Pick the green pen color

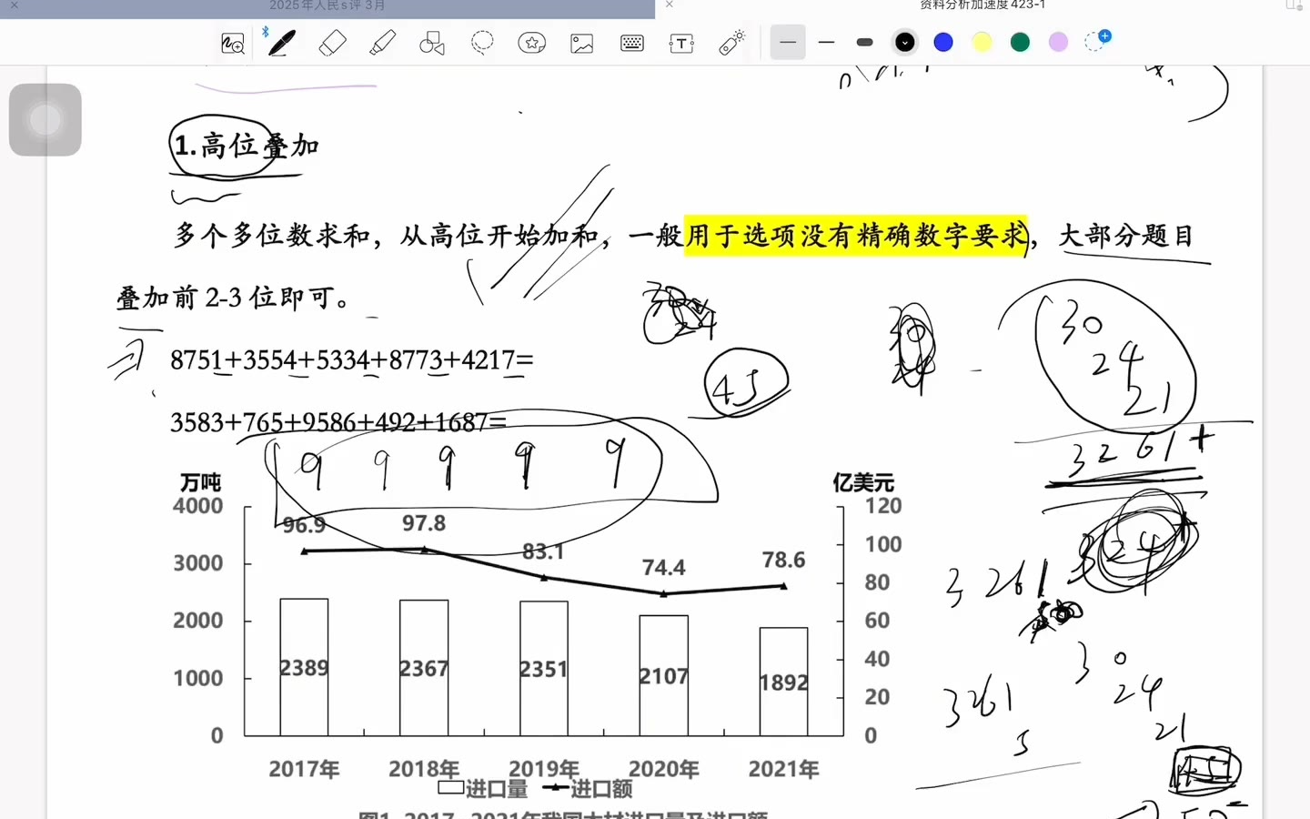coord(1020,43)
